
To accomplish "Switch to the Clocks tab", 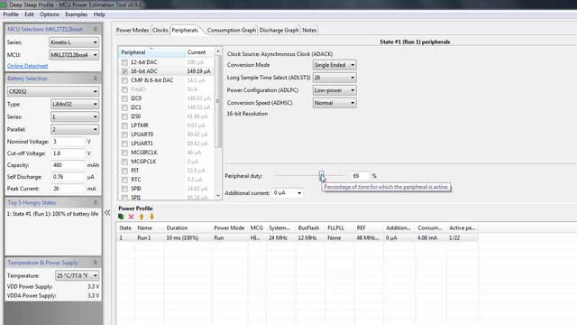I will click(160, 30).
